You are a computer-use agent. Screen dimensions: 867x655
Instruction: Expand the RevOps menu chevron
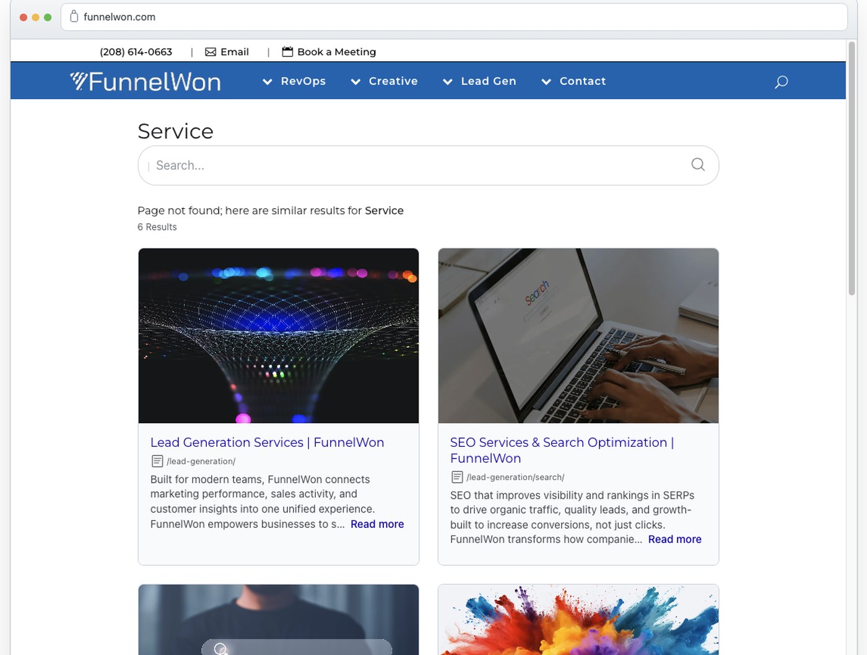tap(268, 81)
